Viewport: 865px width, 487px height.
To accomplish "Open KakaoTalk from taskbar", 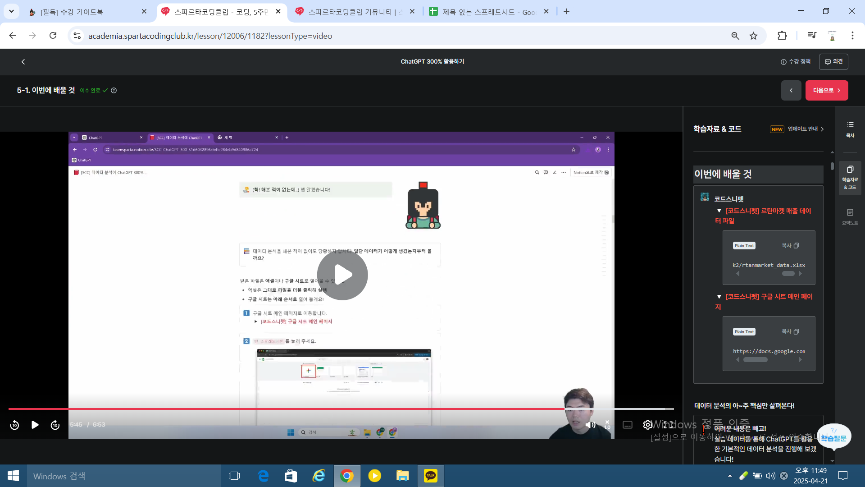I will [431, 476].
